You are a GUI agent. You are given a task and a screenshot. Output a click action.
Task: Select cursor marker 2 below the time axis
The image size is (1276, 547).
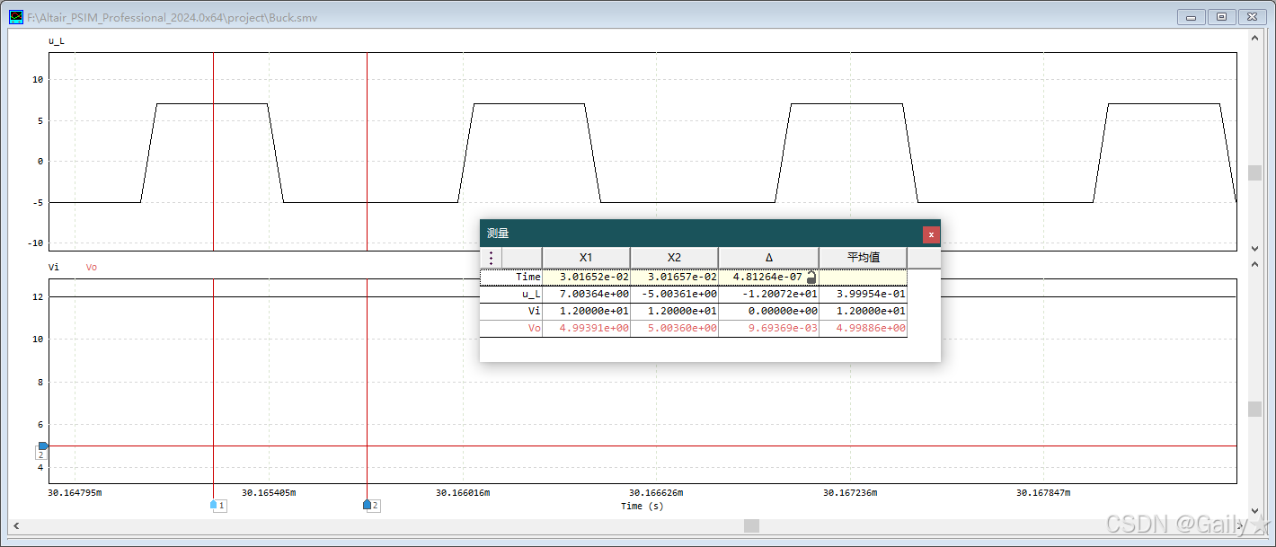371,506
